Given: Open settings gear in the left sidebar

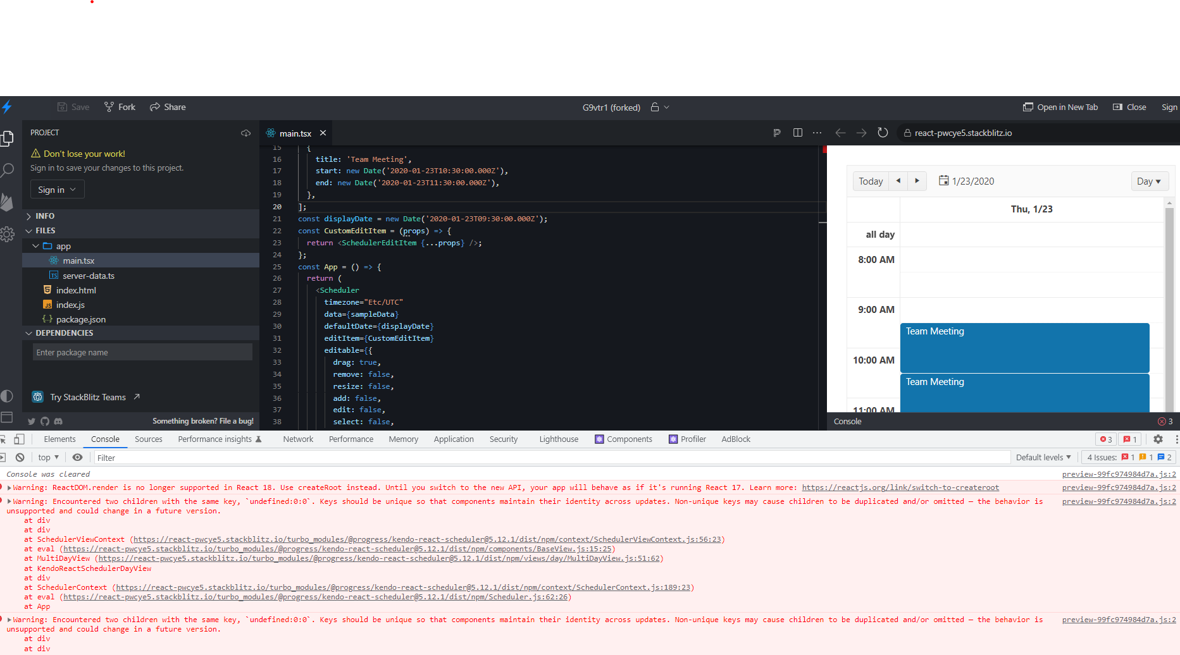Looking at the screenshot, I should point(8,235).
